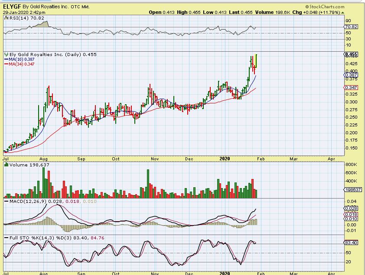Click the High 0.455 value in header
The height and width of the screenshot is (275, 365).
(x=189, y=12)
